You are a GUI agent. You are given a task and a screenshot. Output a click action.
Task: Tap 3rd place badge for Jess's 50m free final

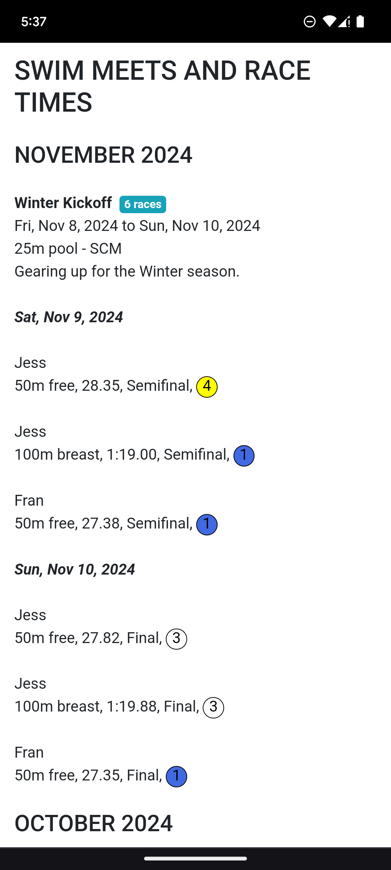(176, 639)
